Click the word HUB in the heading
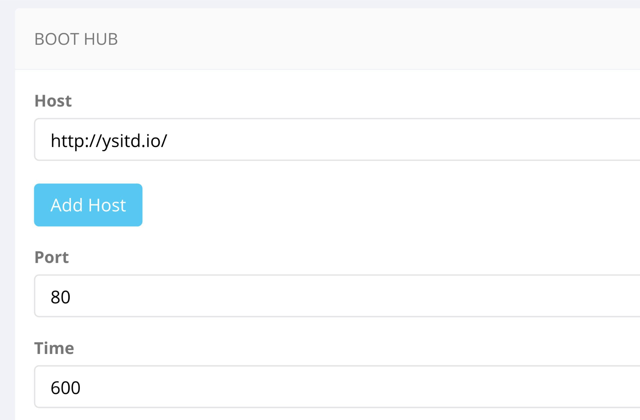The height and width of the screenshot is (420, 640). pyautogui.click(x=101, y=39)
